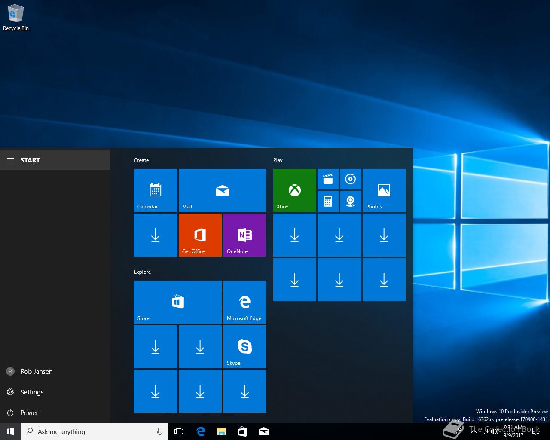Open File Explorer from the taskbar
Image resolution: width=550 pixels, height=440 pixels.
click(221, 431)
